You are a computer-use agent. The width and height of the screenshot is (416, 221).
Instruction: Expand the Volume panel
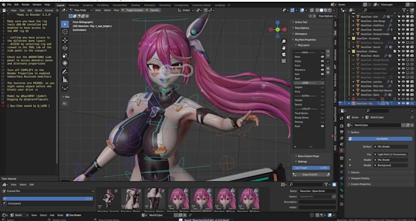355,173
